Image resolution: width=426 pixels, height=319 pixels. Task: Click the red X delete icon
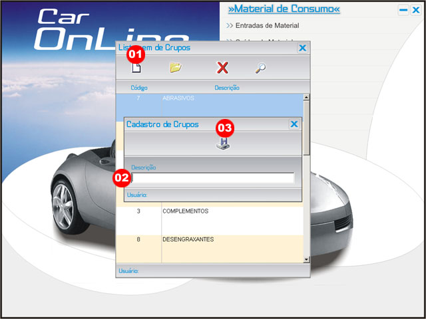click(x=223, y=68)
